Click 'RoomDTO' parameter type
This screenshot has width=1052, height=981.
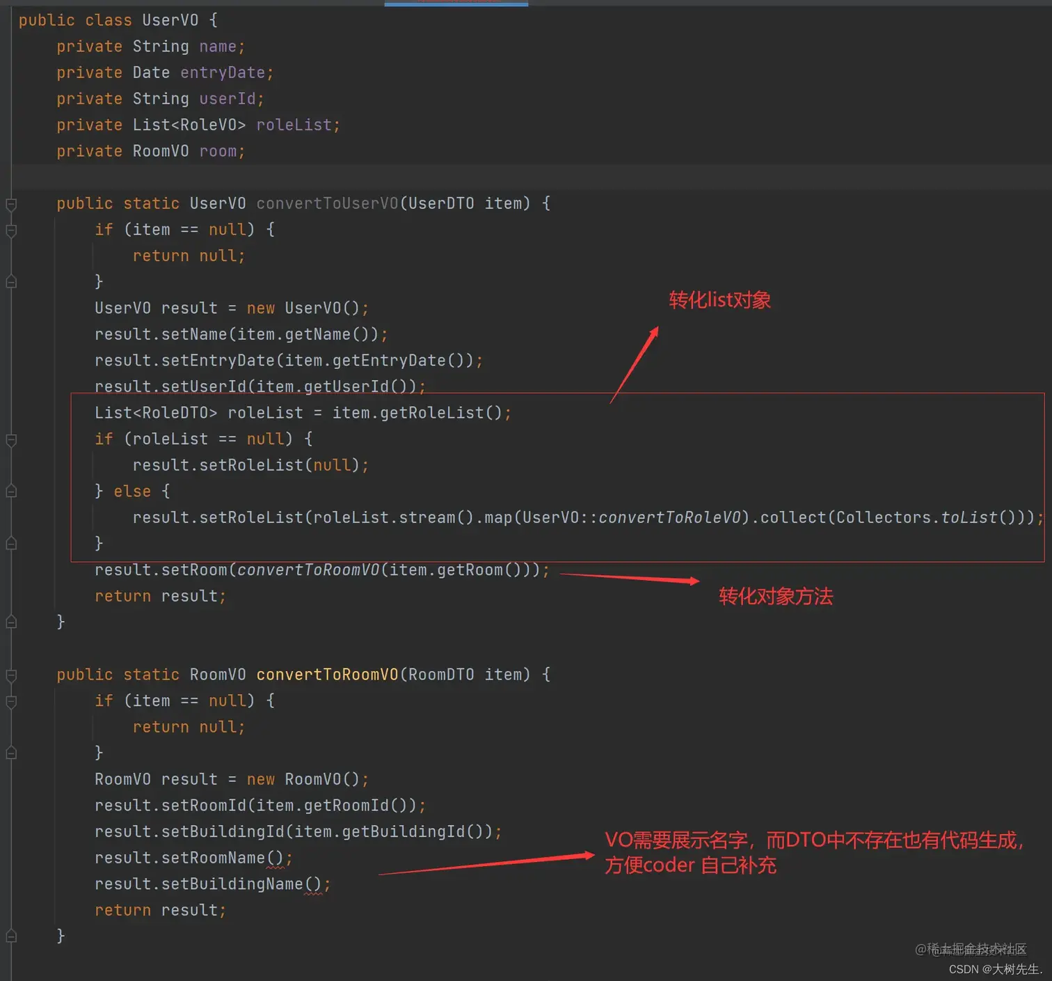pos(441,675)
